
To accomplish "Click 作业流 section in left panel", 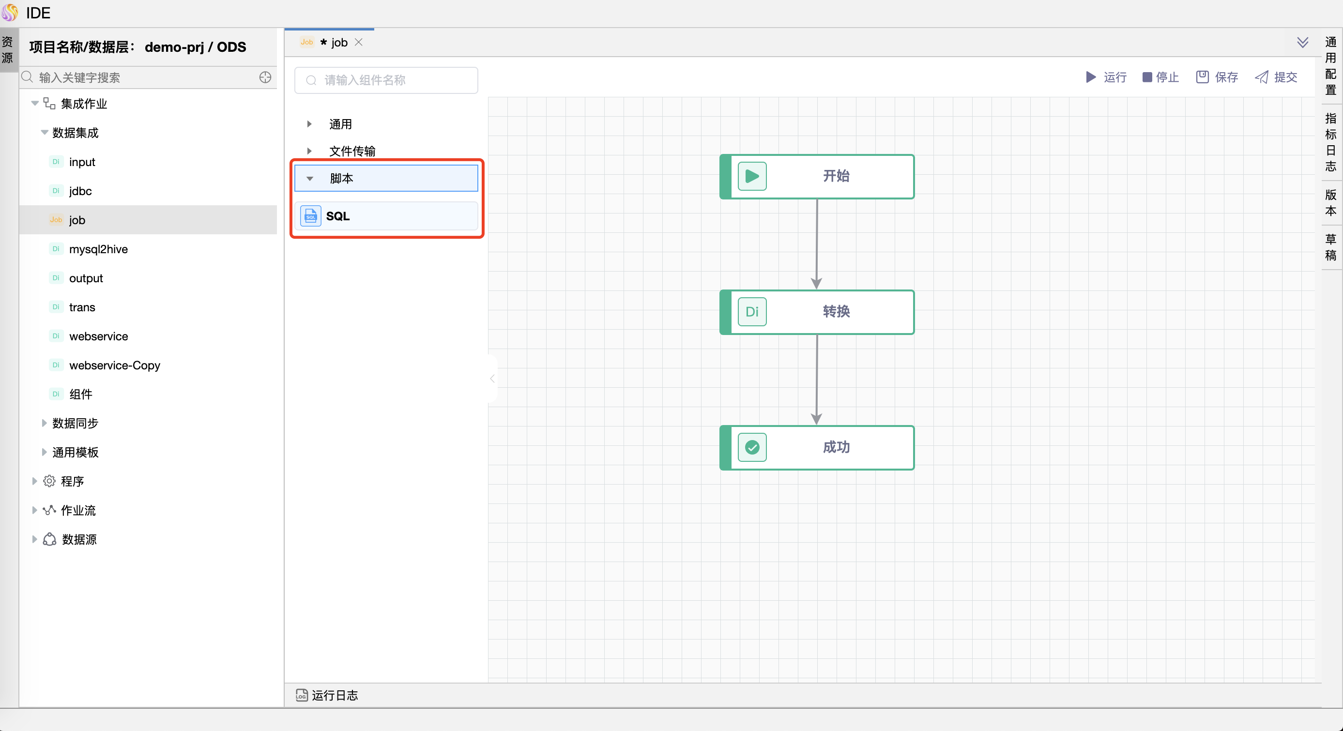I will (78, 510).
